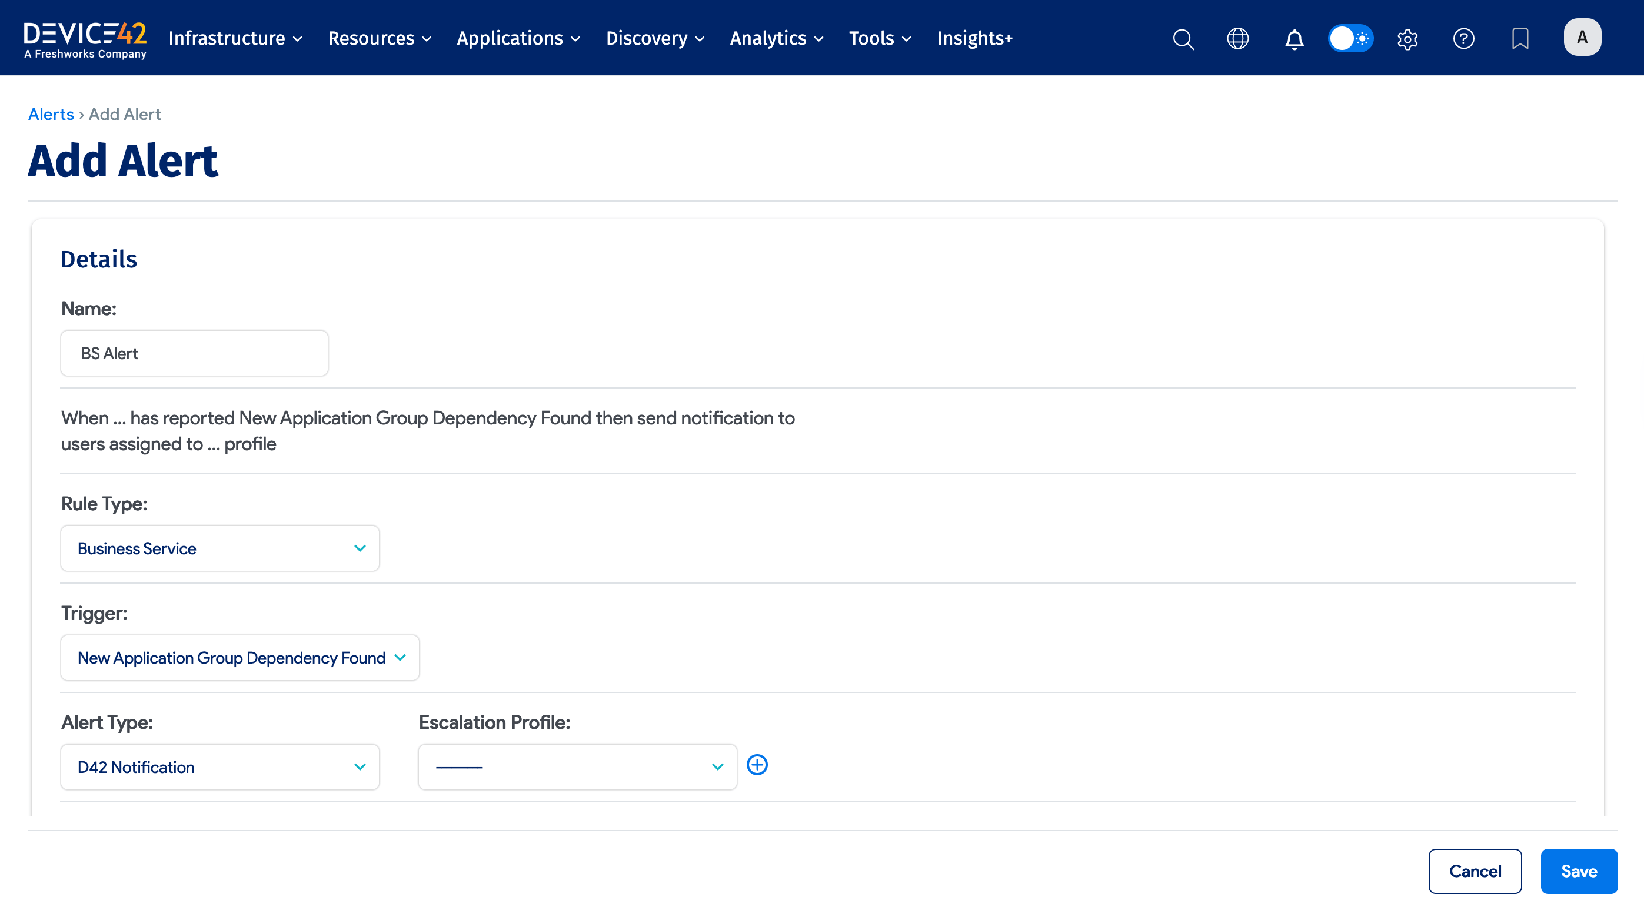Open the bookmarks icon
The width and height of the screenshot is (1644, 904).
tap(1519, 38)
